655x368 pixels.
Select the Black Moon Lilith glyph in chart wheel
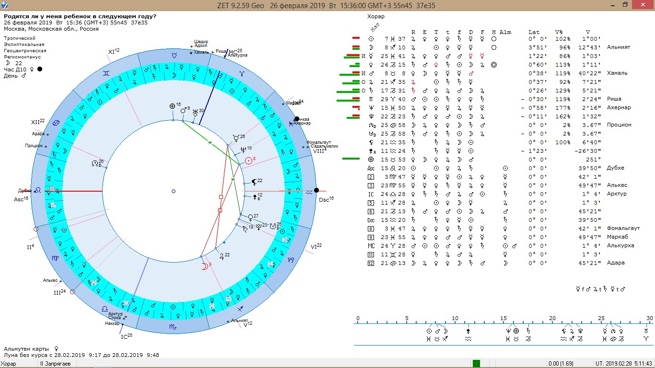253,181
